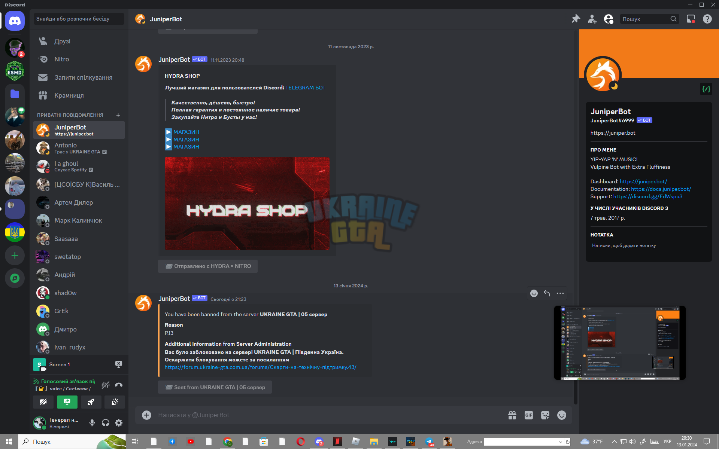Image resolution: width=719 pixels, height=449 pixels.
Task: Open 'Знайди або розпочни бесіду' search box
Action: (79, 19)
